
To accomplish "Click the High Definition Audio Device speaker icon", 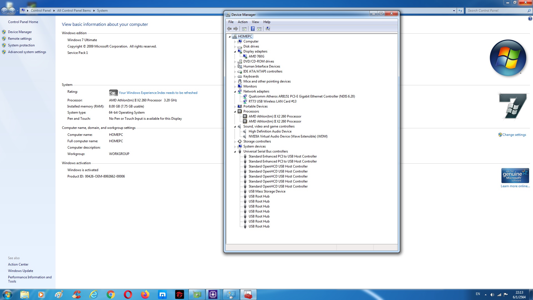I will [x=245, y=131].
